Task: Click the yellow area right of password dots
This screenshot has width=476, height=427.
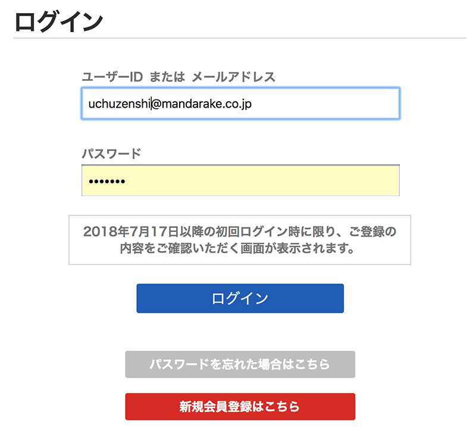Action: point(268,181)
